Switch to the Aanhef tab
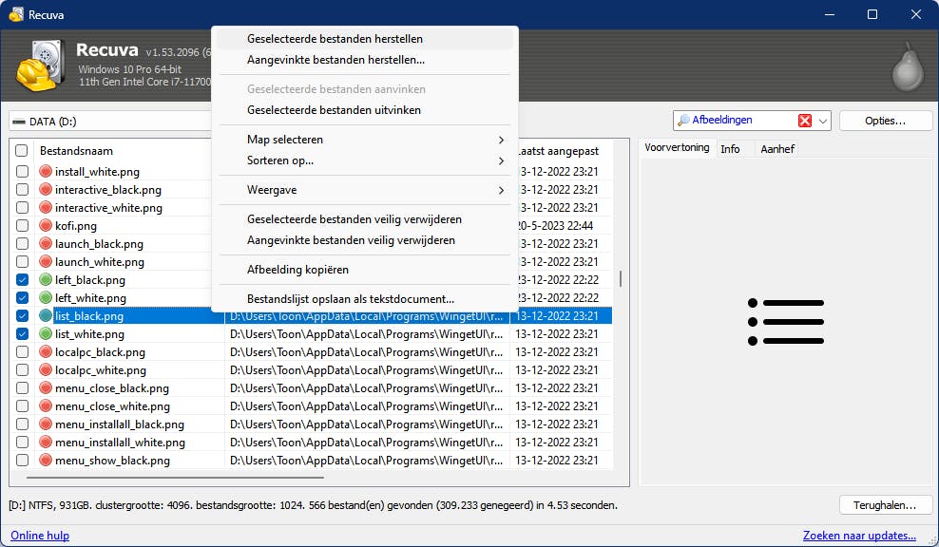939x547 pixels. [x=777, y=149]
